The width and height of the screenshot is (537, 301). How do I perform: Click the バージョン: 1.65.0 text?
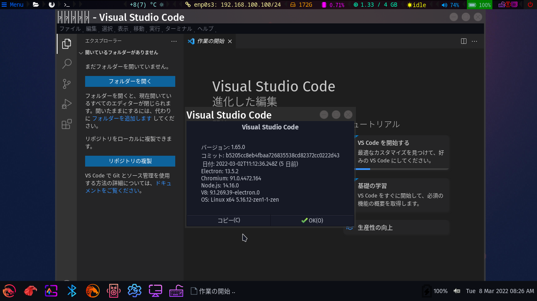[223, 147]
